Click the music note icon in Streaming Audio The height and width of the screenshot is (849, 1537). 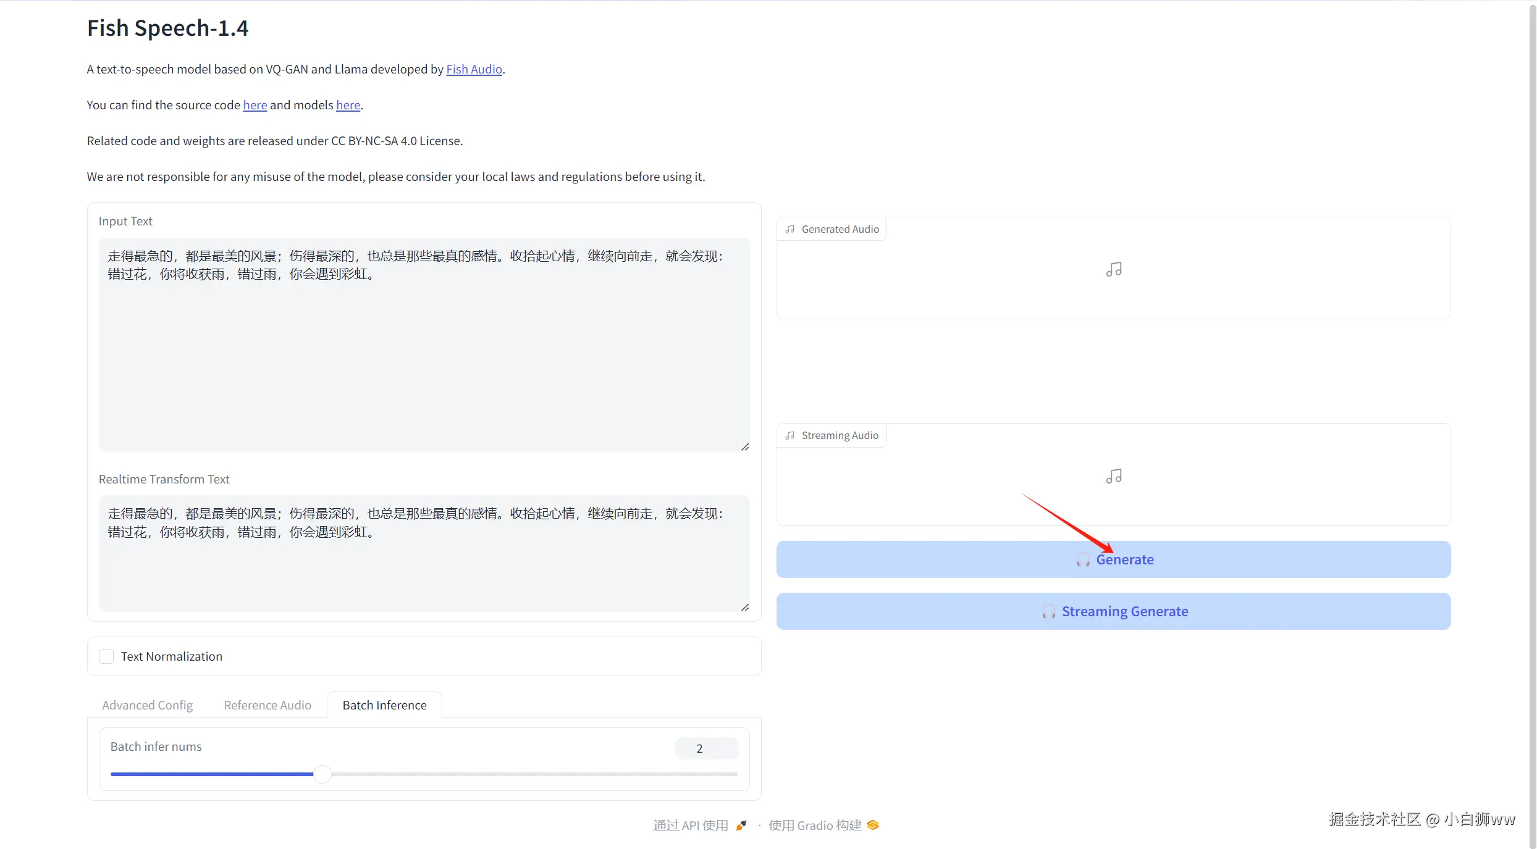[x=1113, y=476]
